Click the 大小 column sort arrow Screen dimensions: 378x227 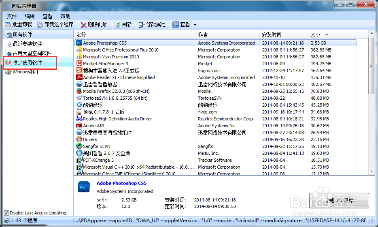tap(327, 35)
